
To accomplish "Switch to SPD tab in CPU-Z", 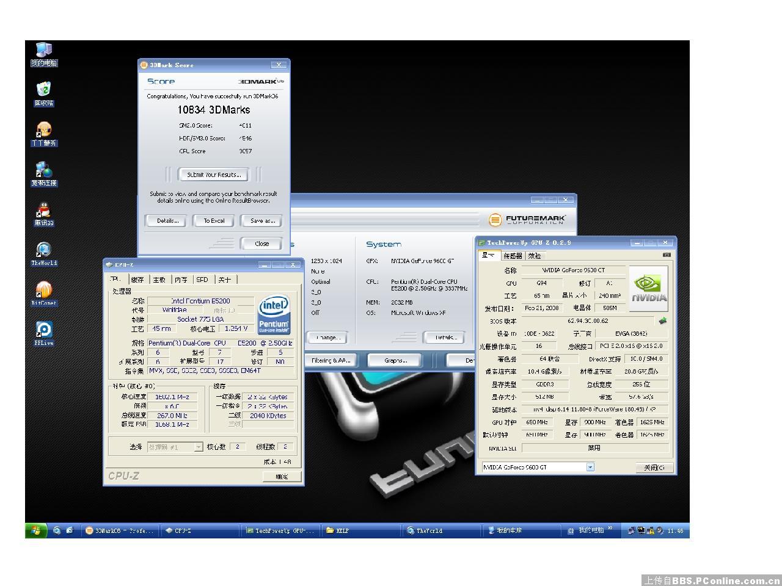I will 203,280.
